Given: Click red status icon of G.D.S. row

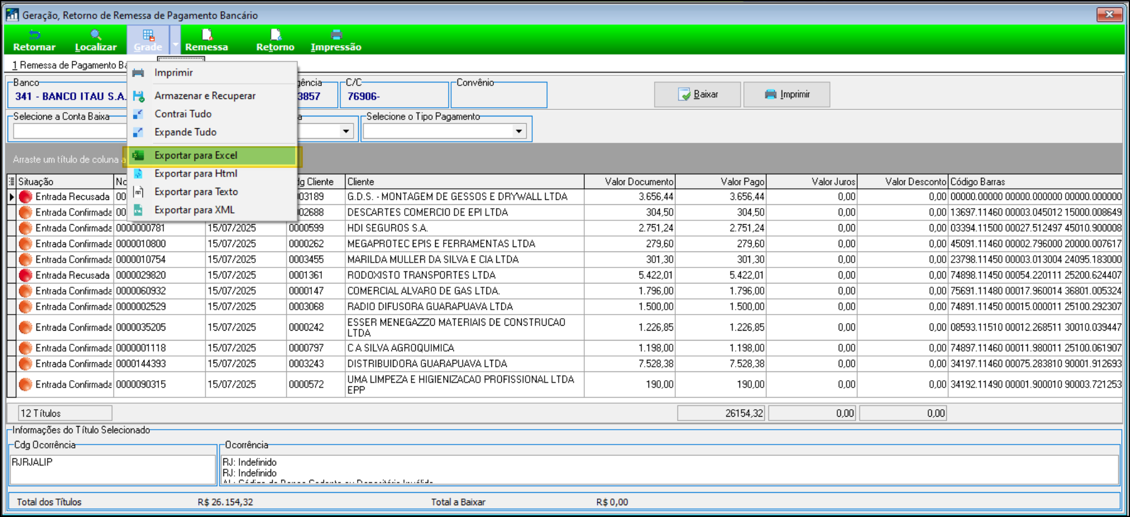Looking at the screenshot, I should pyautogui.click(x=25, y=197).
